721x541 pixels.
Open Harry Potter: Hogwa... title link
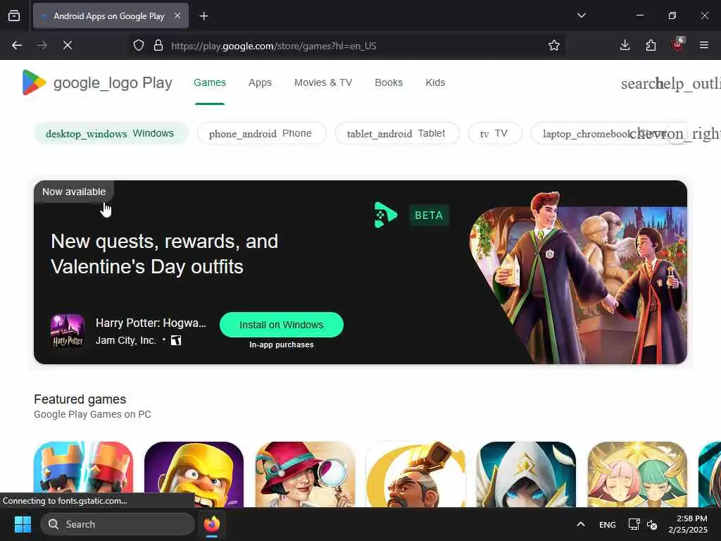pyautogui.click(x=151, y=323)
